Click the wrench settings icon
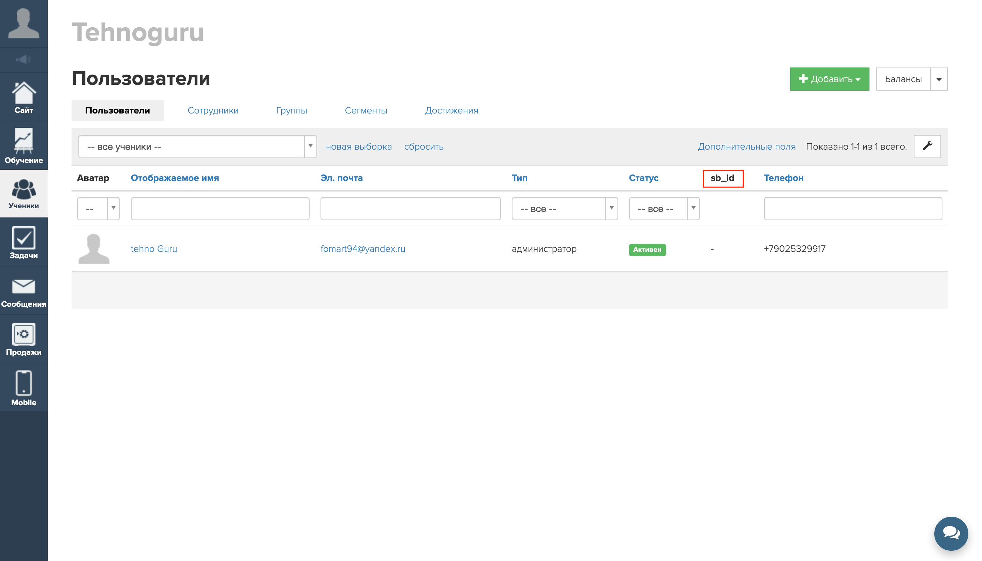 click(x=927, y=147)
